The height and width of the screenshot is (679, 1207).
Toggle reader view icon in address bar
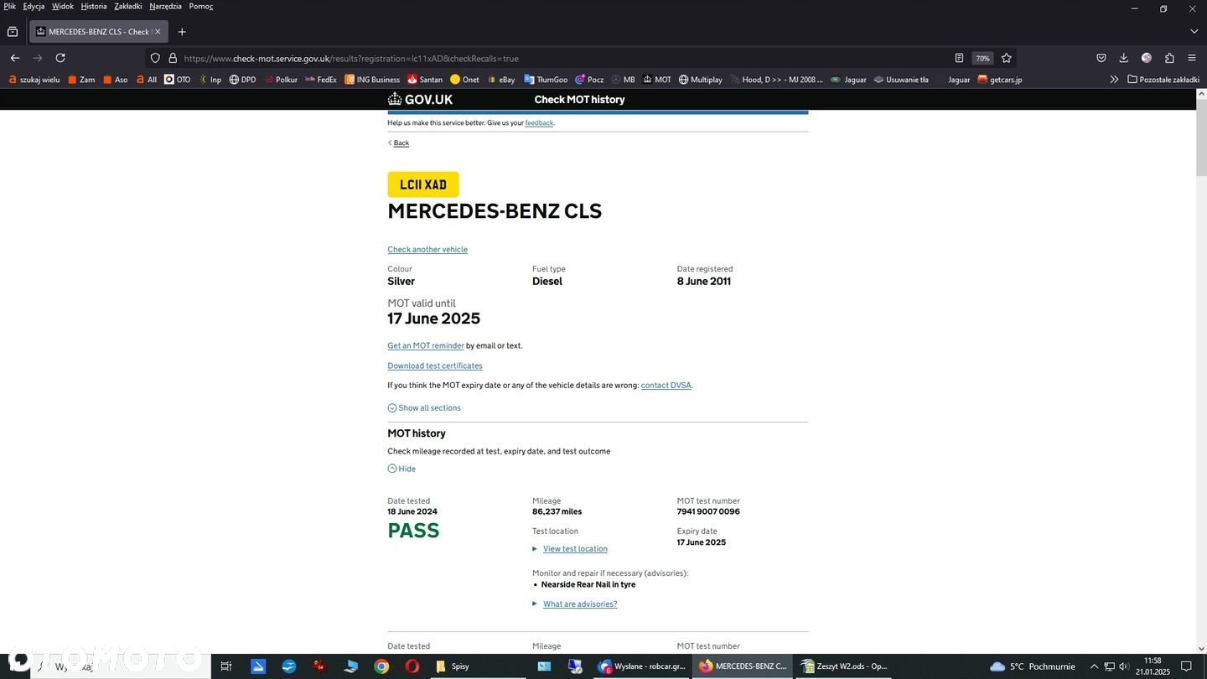pos(959,59)
